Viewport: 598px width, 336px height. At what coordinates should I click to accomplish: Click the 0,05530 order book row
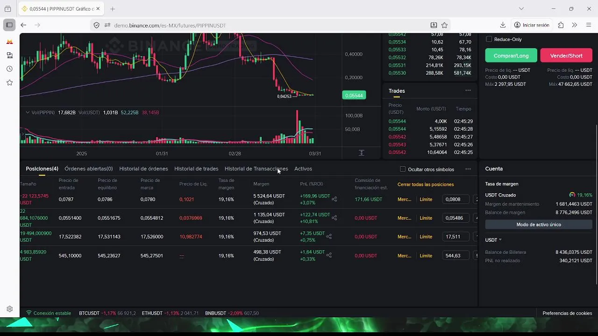[x=430, y=73]
